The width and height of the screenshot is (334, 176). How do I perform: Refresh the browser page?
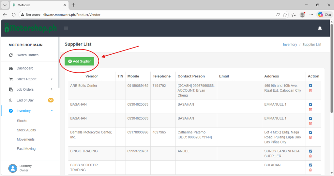click(x=14, y=15)
